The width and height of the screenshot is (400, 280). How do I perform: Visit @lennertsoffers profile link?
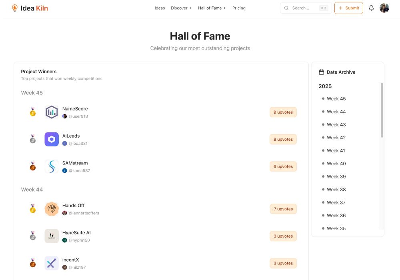tap(84, 213)
